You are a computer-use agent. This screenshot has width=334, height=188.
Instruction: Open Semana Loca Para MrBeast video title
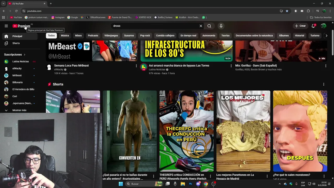click(71, 66)
